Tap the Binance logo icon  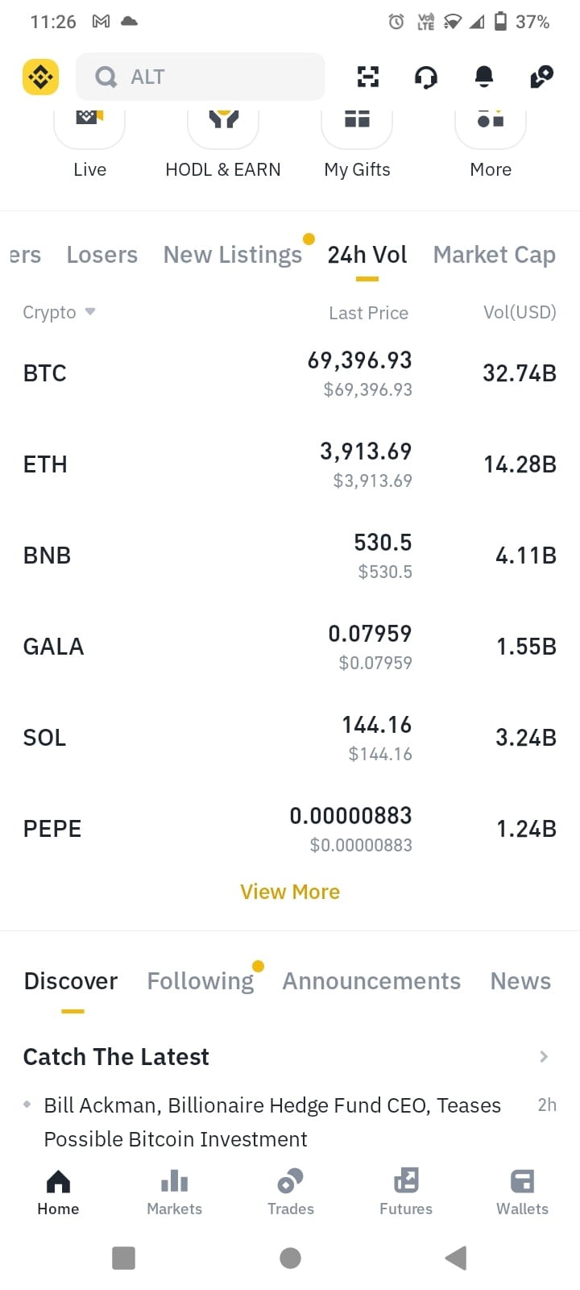coord(40,77)
